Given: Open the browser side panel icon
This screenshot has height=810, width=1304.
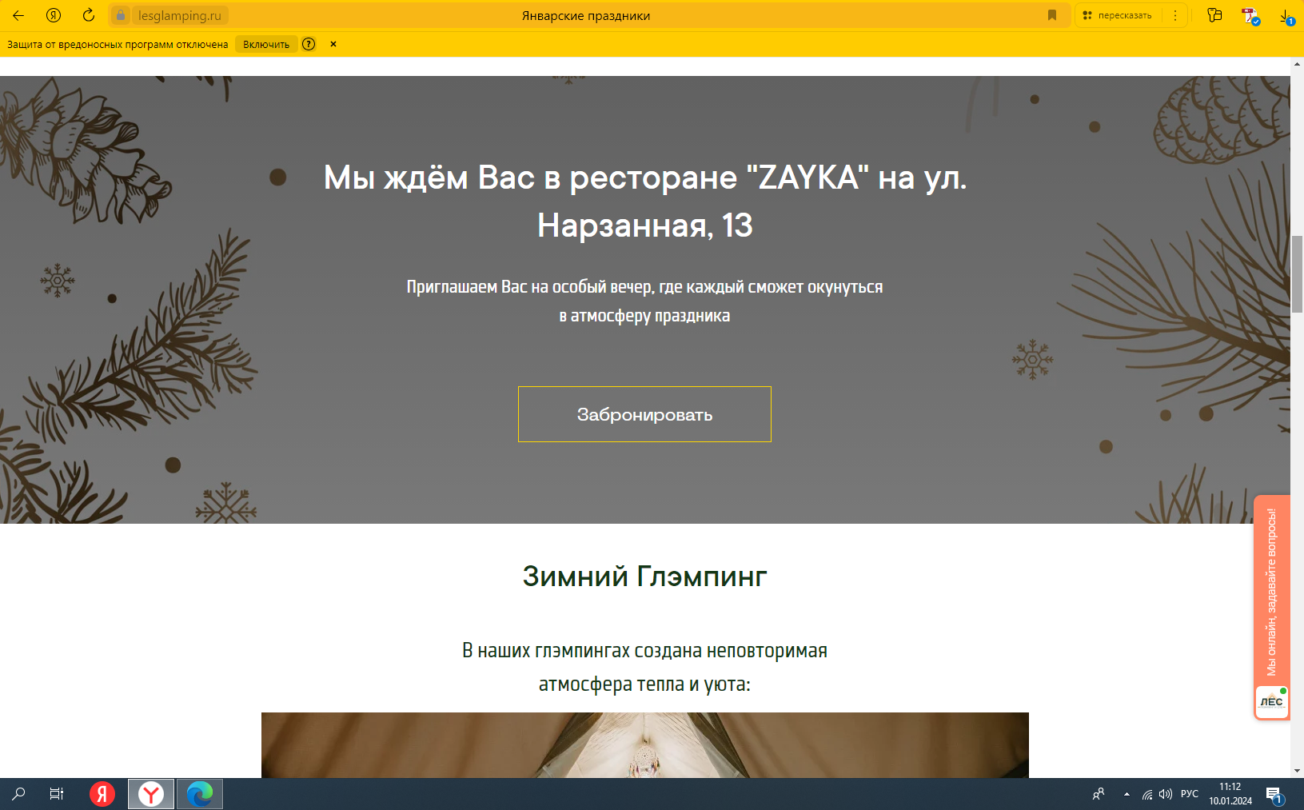Looking at the screenshot, I should [1214, 15].
